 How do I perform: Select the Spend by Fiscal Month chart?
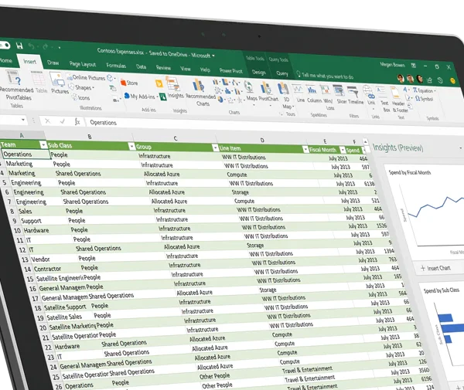426,210
